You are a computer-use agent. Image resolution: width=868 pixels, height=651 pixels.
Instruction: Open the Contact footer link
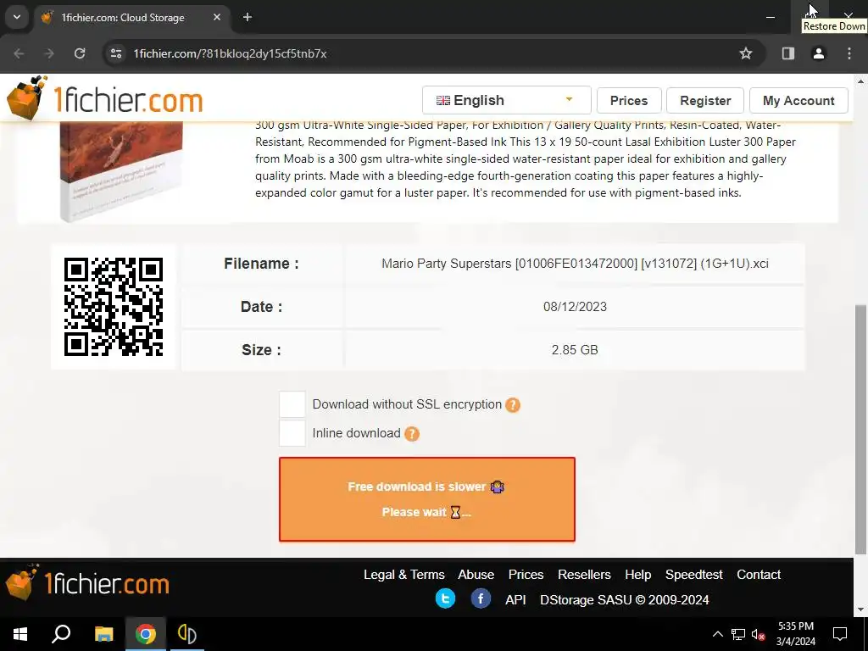[x=759, y=575]
